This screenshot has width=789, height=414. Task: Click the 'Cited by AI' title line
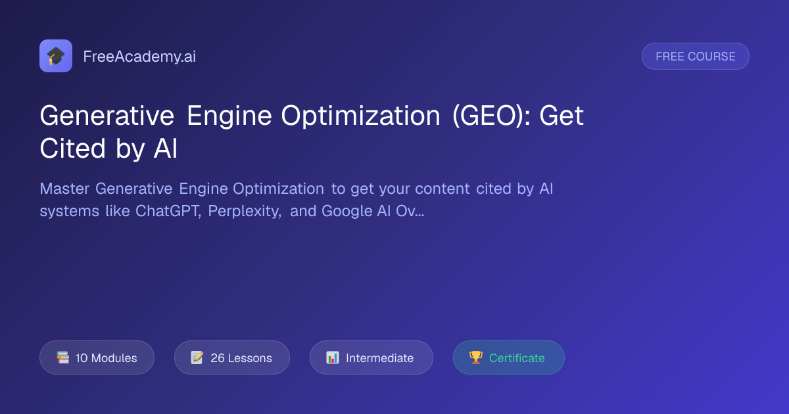click(x=108, y=149)
